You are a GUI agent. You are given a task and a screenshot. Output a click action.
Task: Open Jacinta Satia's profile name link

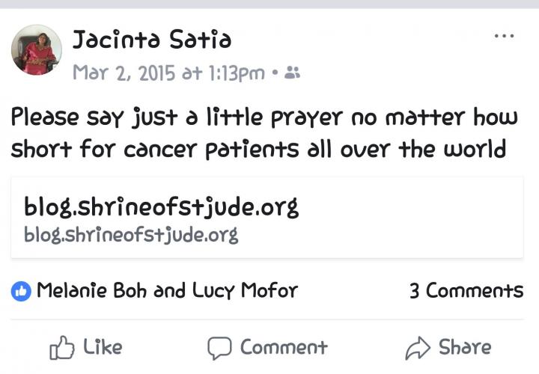point(152,40)
